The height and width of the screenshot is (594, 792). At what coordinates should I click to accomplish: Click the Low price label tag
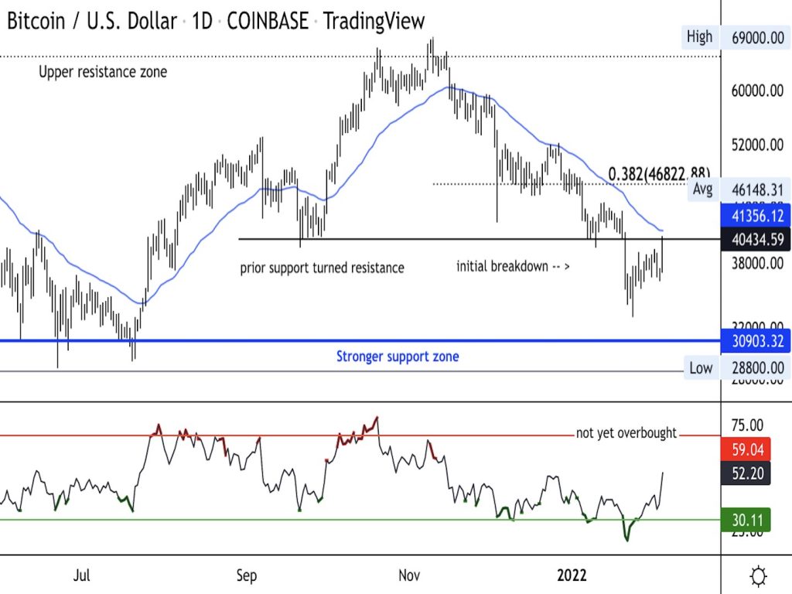point(701,368)
